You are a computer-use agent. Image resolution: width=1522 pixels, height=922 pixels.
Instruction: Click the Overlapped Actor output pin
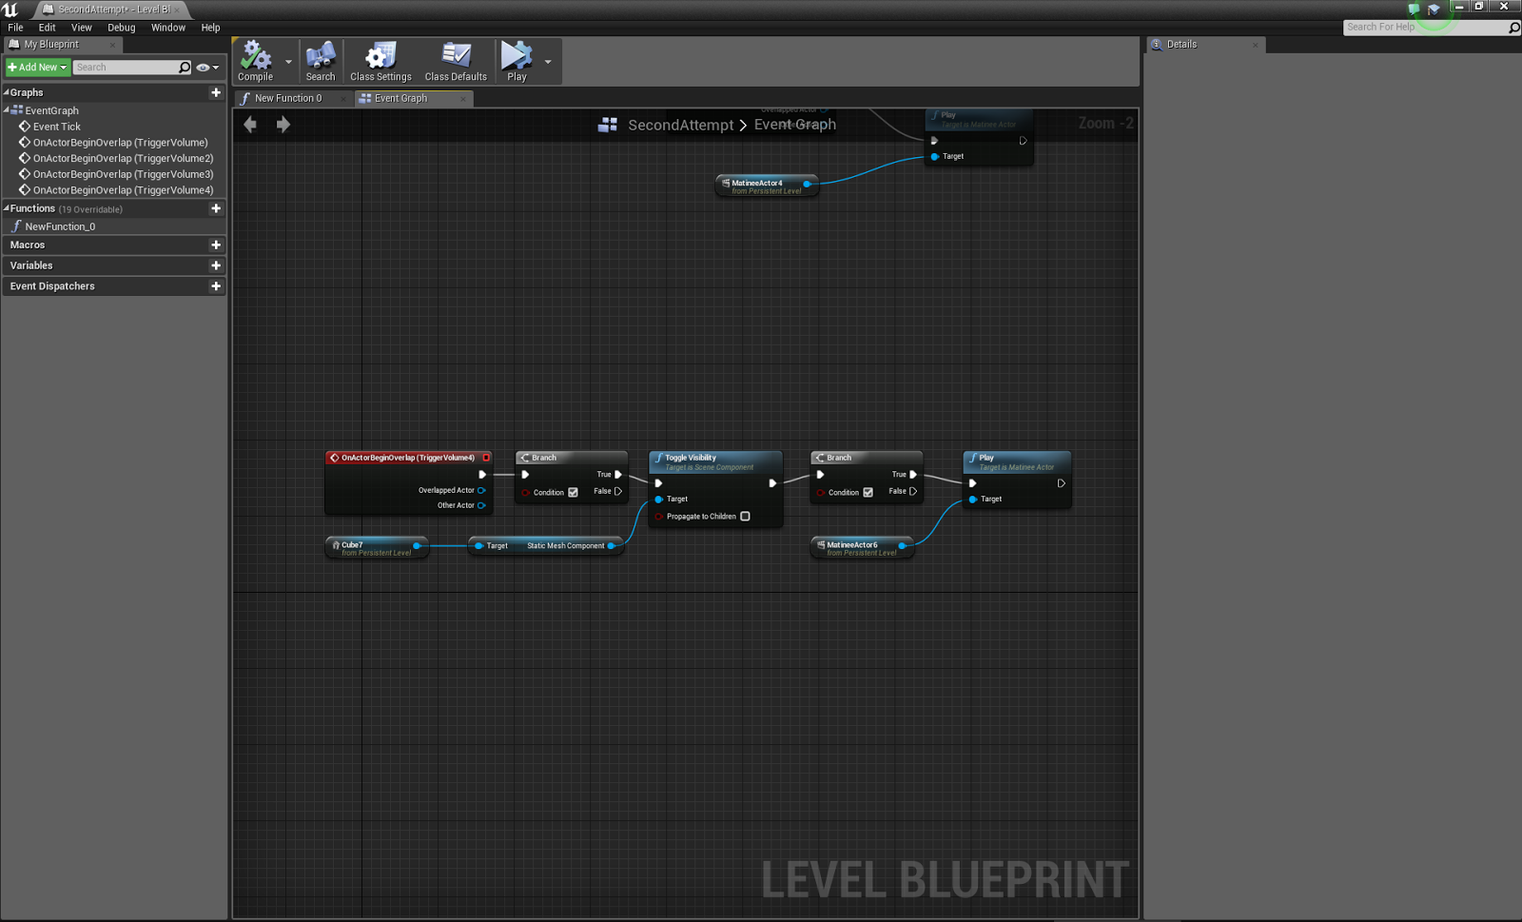pos(481,491)
